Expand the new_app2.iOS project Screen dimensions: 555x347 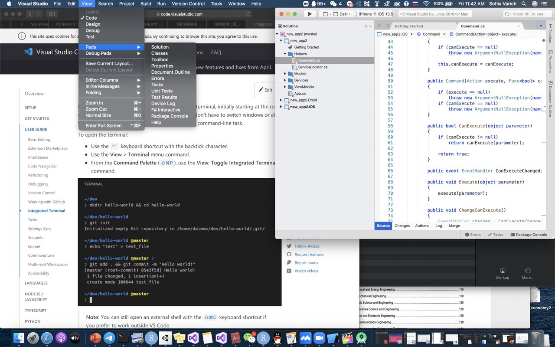point(281,107)
